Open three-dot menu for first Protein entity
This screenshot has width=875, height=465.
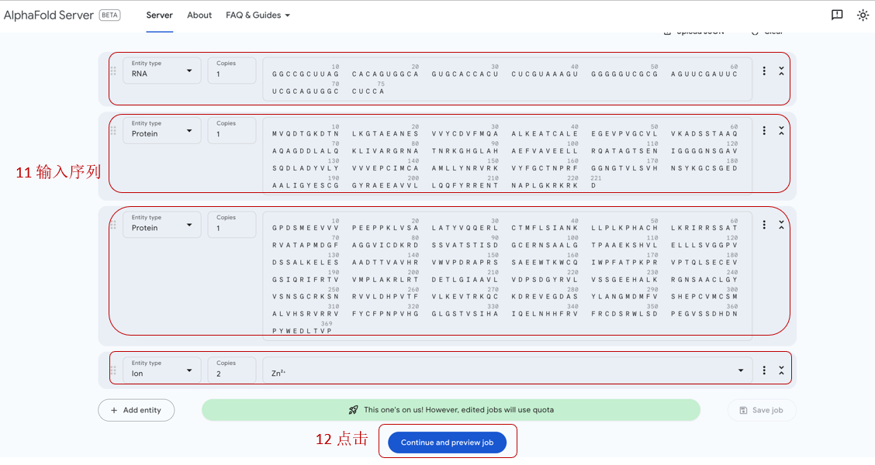click(764, 130)
